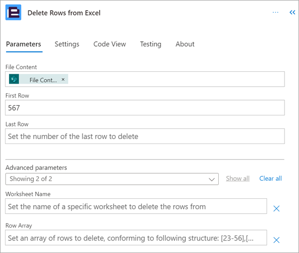The image size is (299, 253).
Task: Open the About tab
Action: 185,44
